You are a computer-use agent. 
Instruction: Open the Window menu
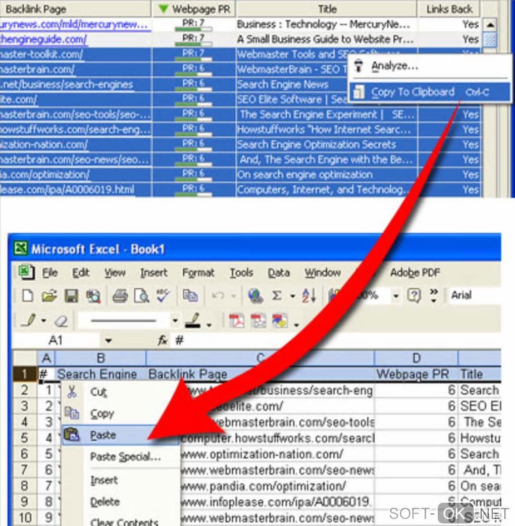(323, 273)
